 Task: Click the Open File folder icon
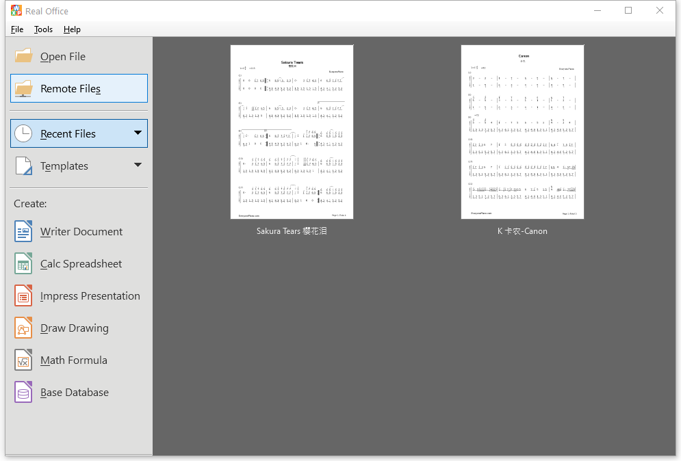tap(23, 56)
